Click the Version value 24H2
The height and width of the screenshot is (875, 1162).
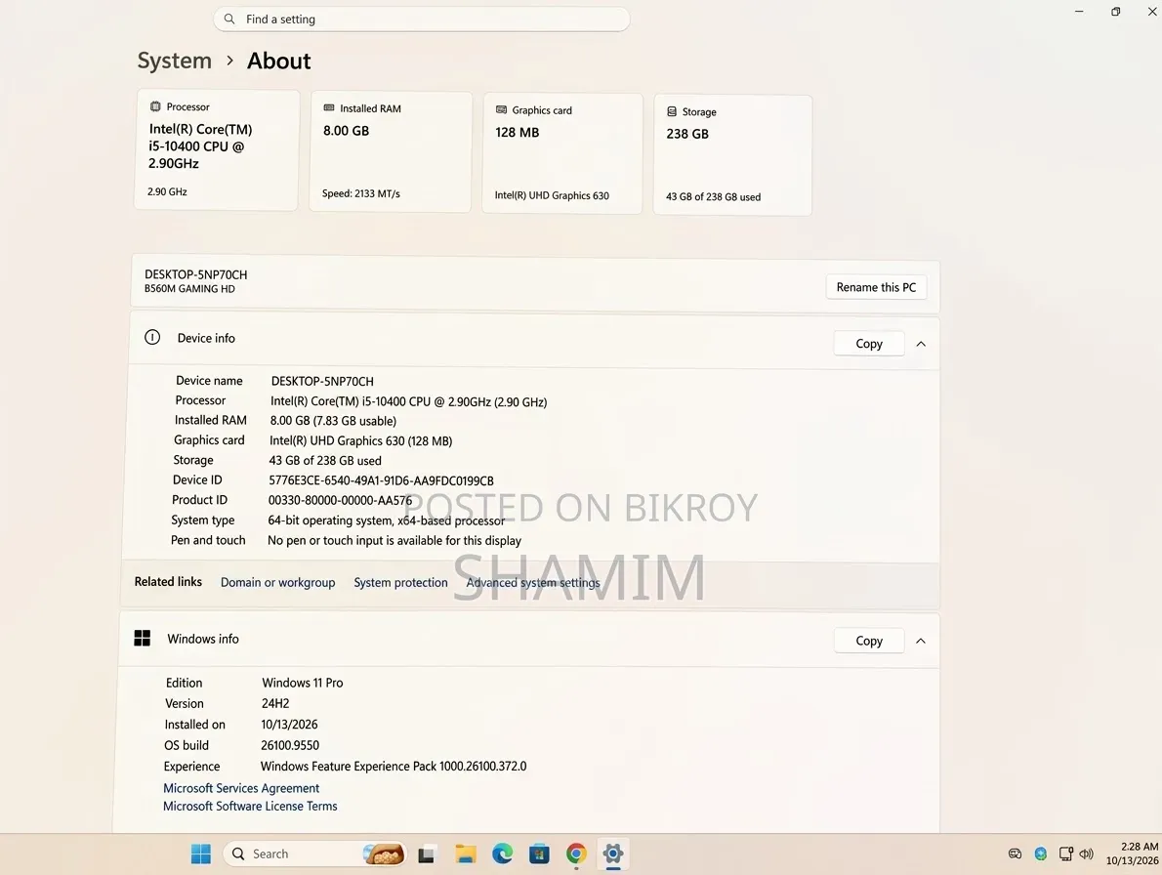click(x=275, y=704)
